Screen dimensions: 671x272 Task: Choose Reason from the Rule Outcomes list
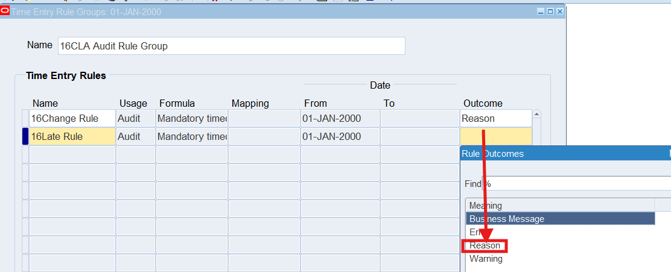pyautogui.click(x=485, y=245)
